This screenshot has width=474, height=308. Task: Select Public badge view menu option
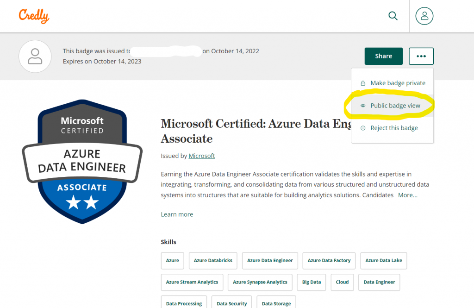(x=393, y=106)
